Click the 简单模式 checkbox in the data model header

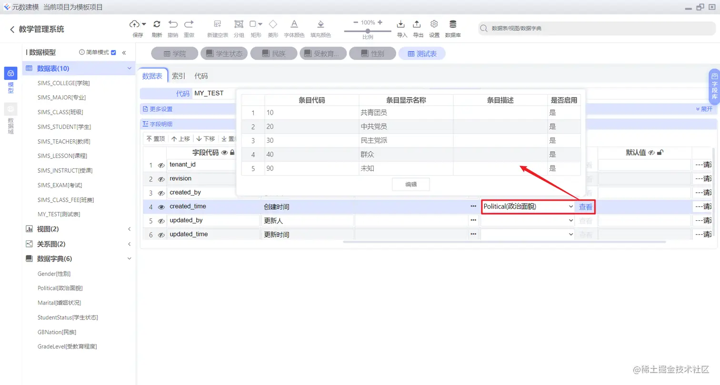[x=112, y=52]
